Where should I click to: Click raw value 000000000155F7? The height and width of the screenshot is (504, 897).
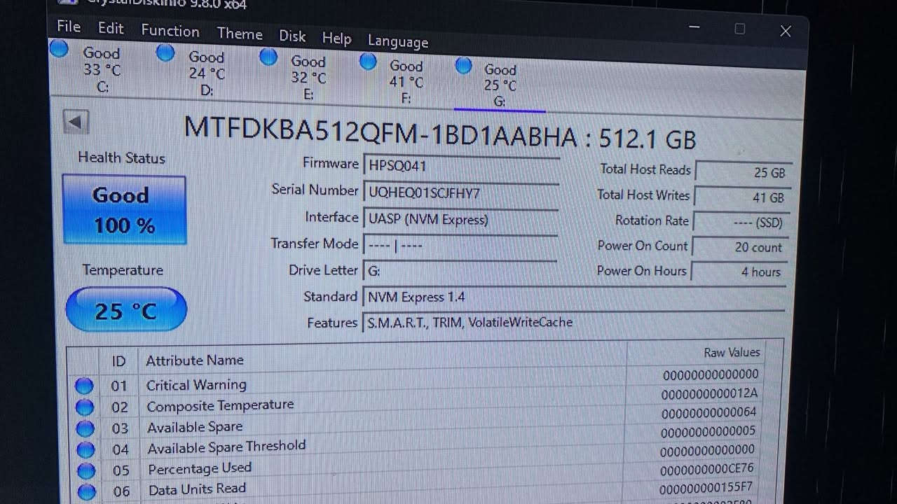pos(707,488)
